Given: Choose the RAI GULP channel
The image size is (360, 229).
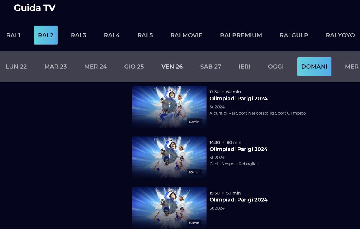Looking at the screenshot, I should click(294, 35).
